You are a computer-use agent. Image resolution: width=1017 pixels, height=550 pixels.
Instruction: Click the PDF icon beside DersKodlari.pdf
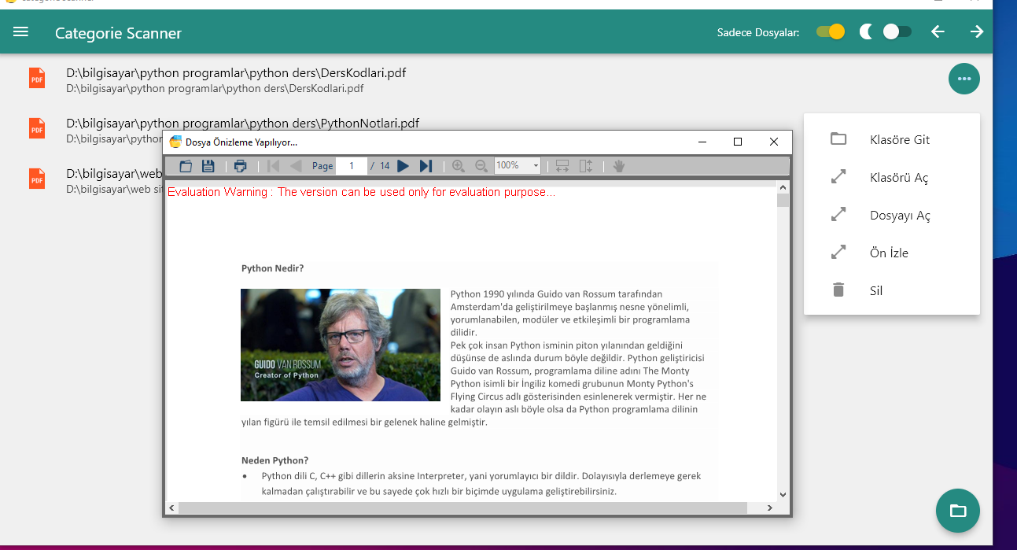37,78
